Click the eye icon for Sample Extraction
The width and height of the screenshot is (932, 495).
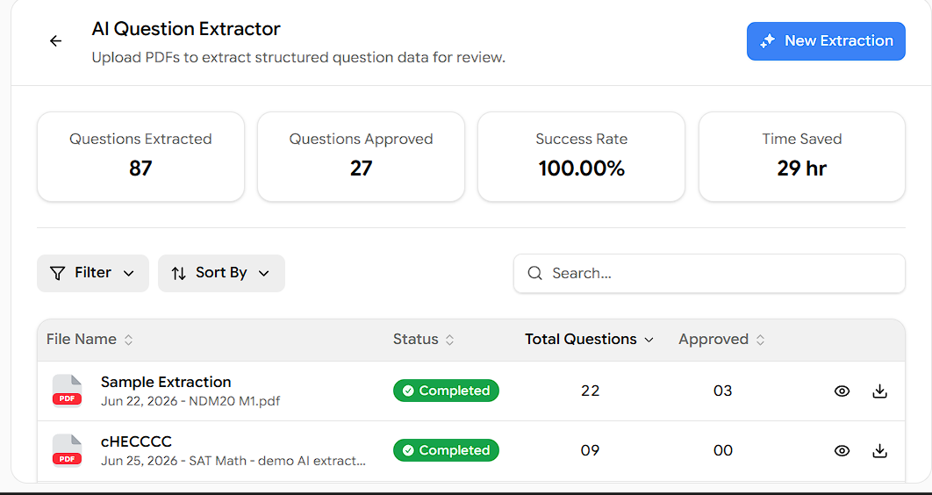(842, 391)
